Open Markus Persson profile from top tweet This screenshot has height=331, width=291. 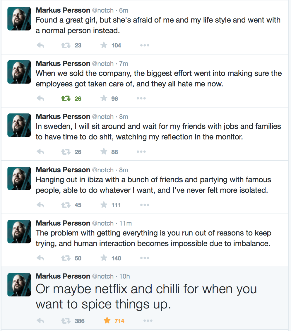click(x=63, y=10)
